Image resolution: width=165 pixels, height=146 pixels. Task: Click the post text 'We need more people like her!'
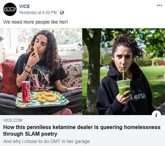35,22
